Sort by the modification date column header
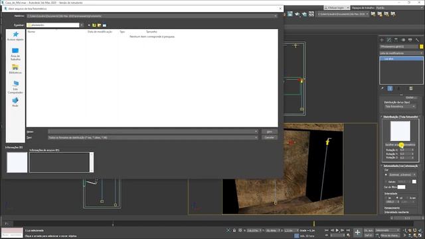Screen dimensions: 425x239 point(100,32)
